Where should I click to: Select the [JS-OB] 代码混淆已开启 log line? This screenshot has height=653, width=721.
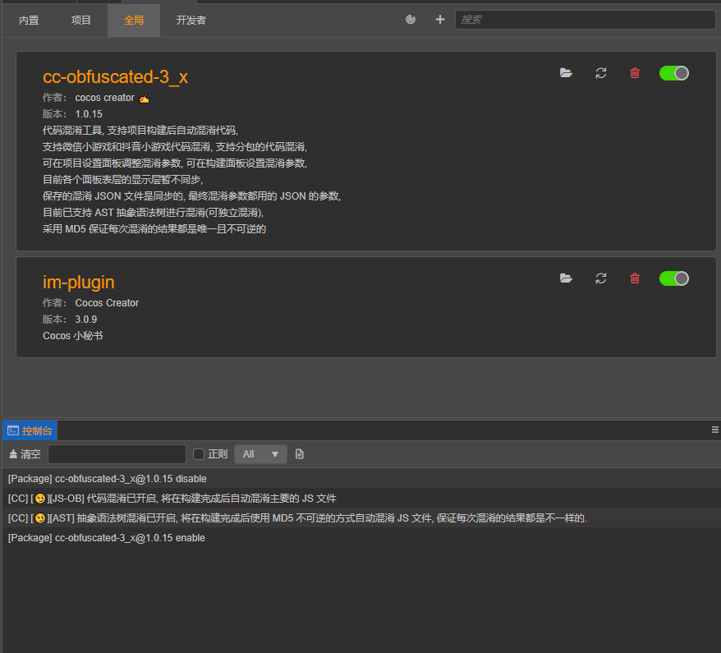click(x=361, y=499)
